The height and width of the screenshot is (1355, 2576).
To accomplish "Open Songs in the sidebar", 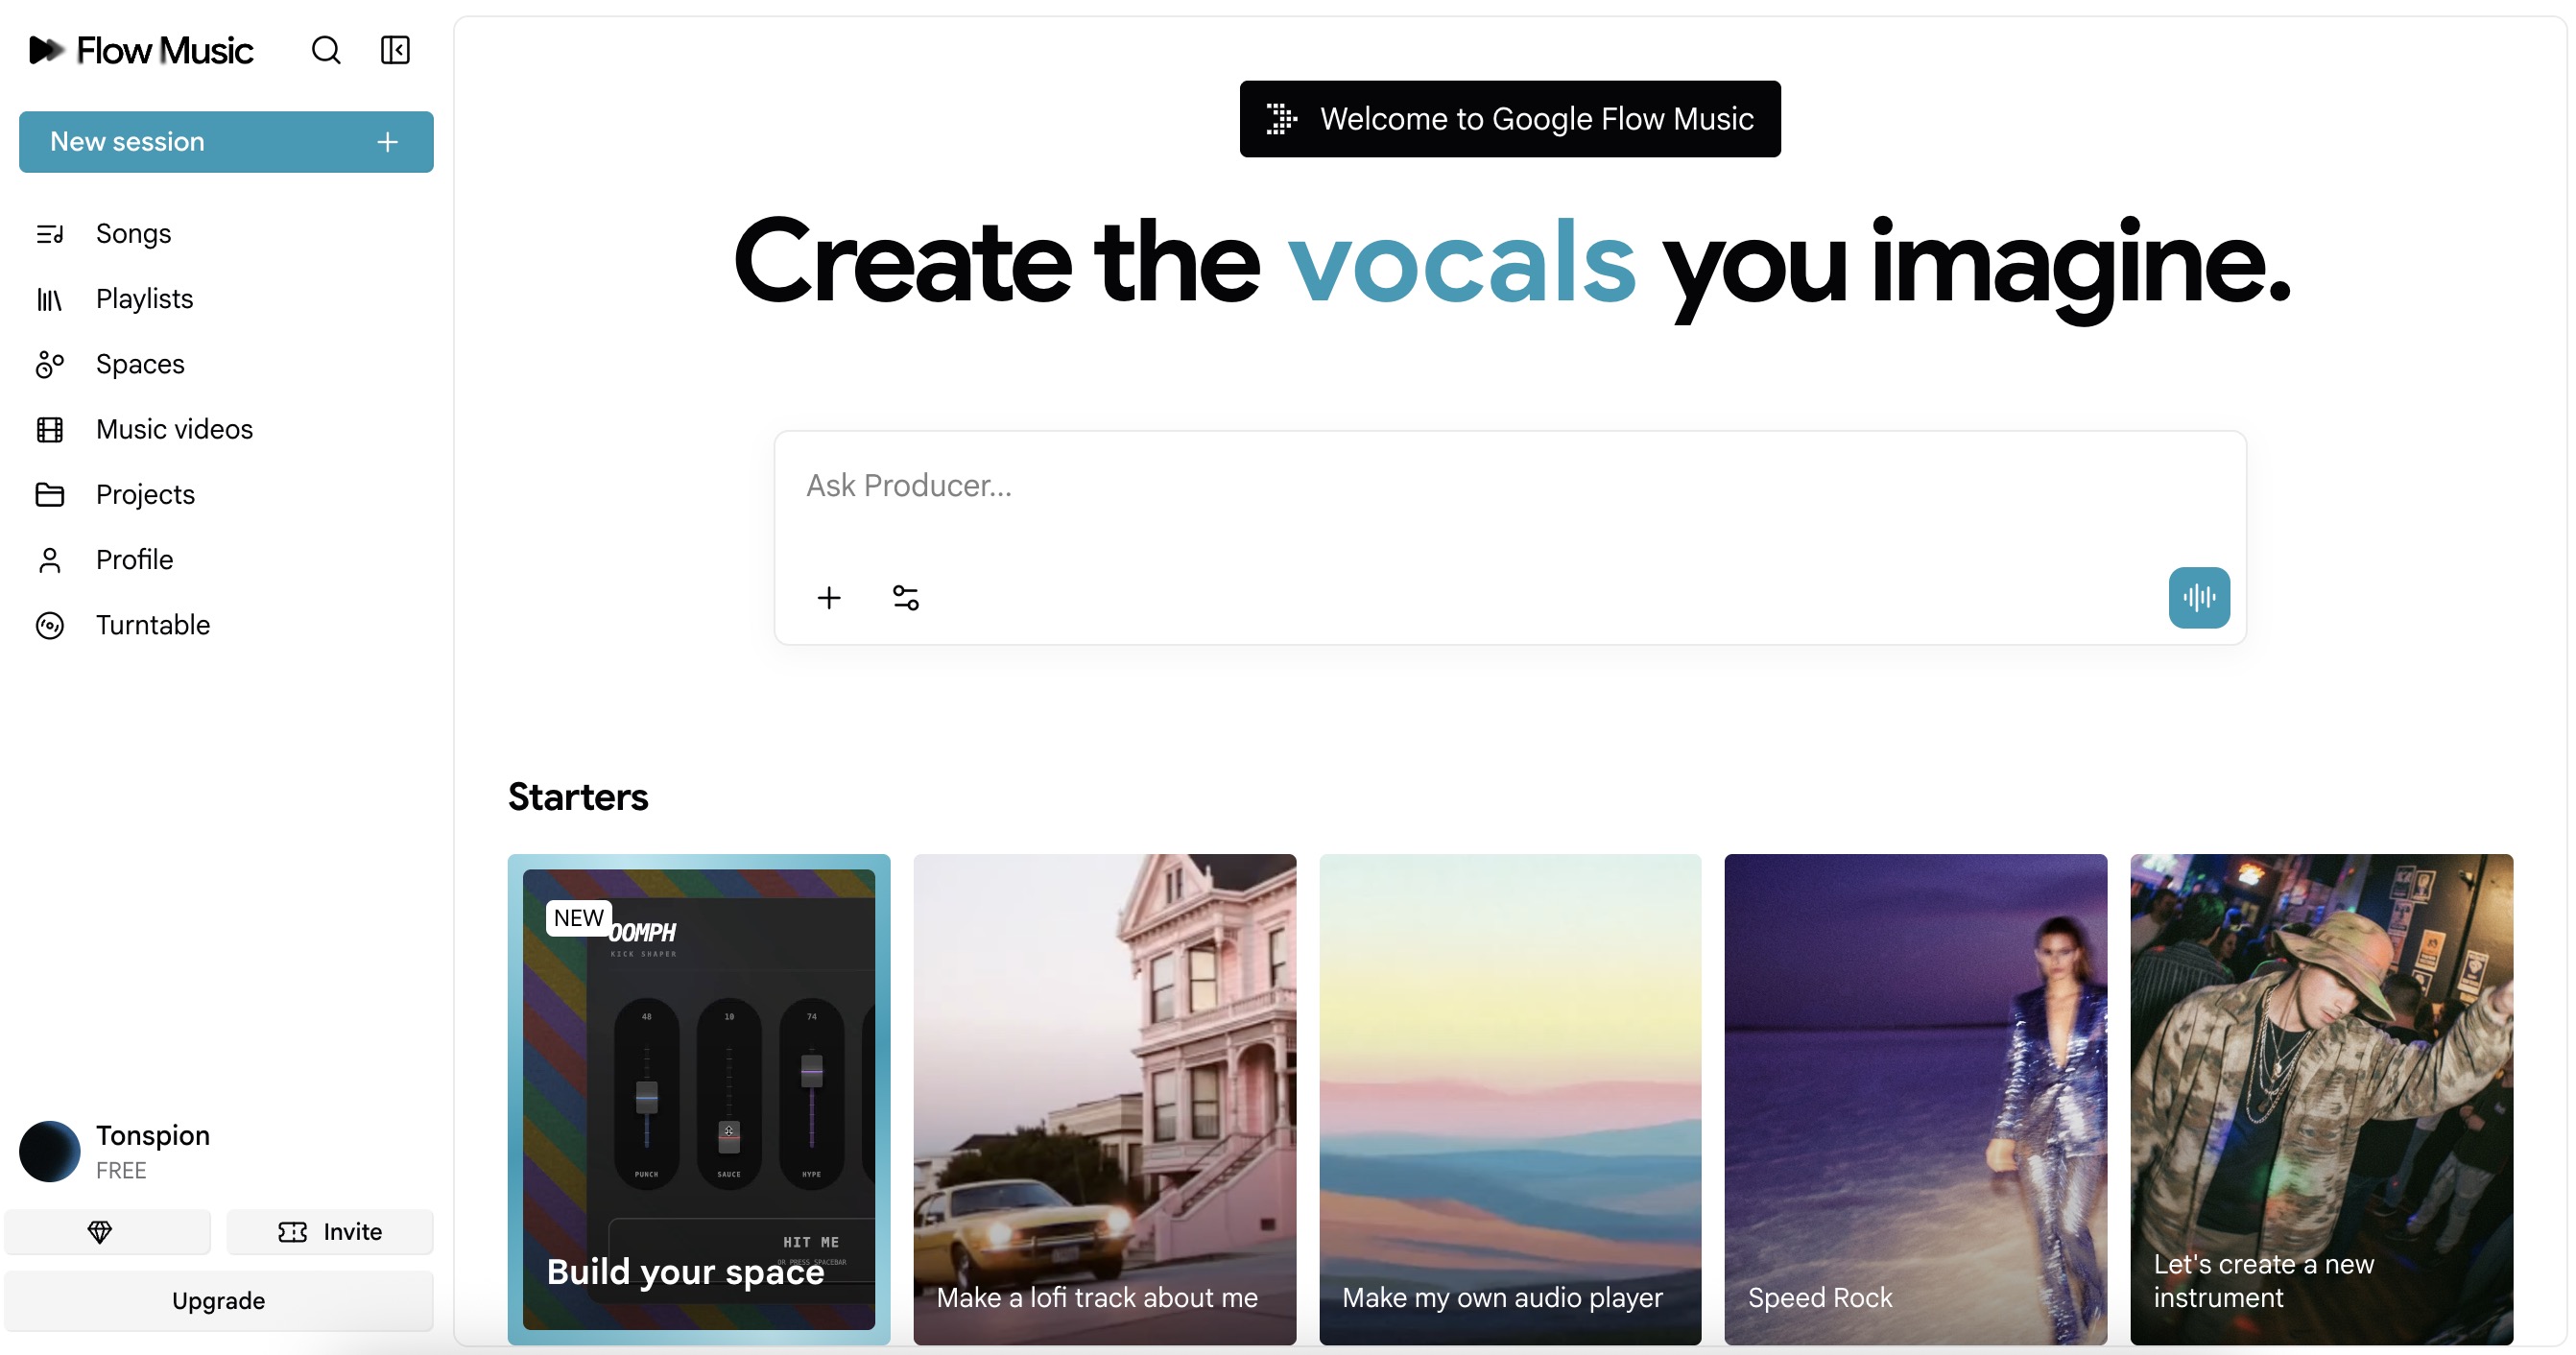I will click(x=133, y=233).
